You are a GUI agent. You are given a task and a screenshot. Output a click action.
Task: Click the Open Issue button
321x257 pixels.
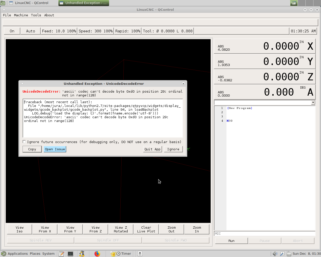coord(55,149)
